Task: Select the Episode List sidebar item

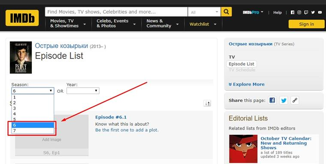Action: coord(241,64)
